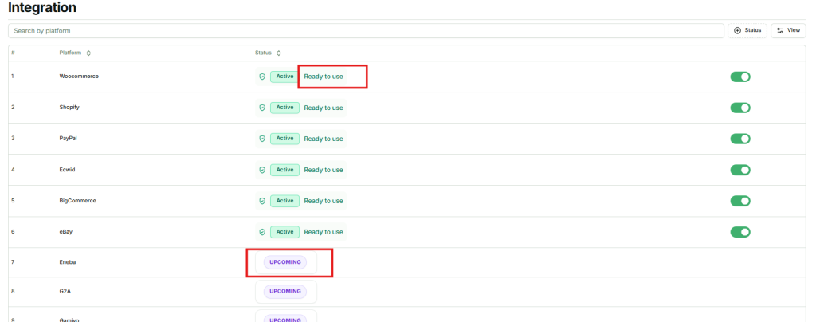Click the shield icon in Woocommerce row
The height and width of the screenshot is (322, 816).
tap(262, 77)
